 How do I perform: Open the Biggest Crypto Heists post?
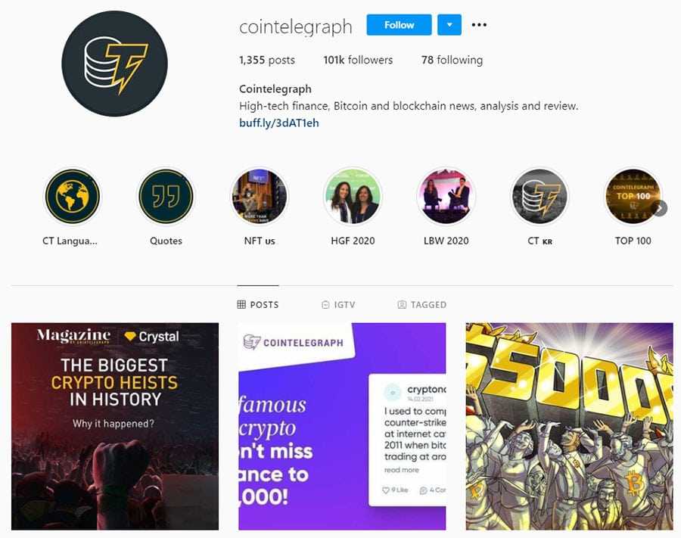coord(115,426)
